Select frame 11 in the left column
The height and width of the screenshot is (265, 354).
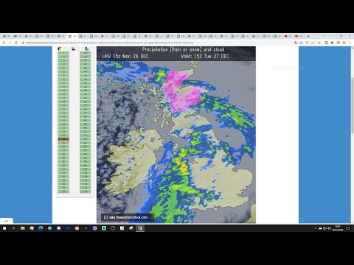tap(63, 91)
